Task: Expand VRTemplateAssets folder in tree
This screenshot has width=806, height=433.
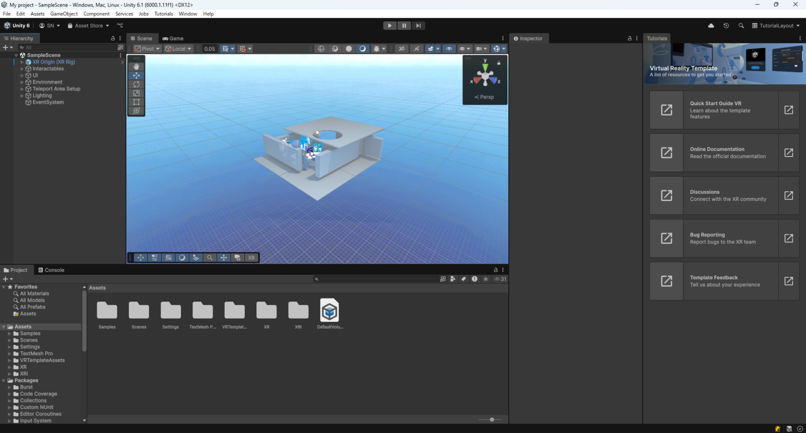Action: tap(10, 360)
